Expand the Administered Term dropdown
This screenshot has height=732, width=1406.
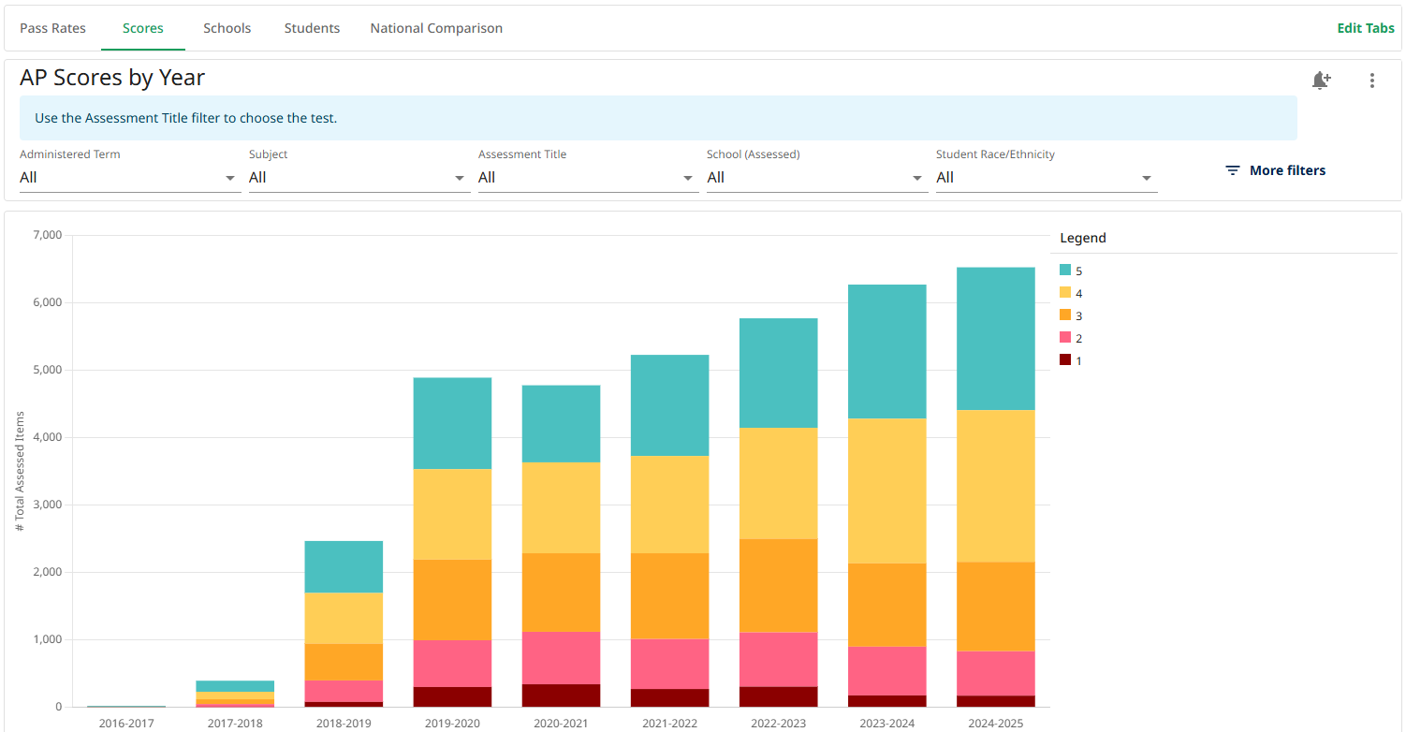(x=130, y=178)
